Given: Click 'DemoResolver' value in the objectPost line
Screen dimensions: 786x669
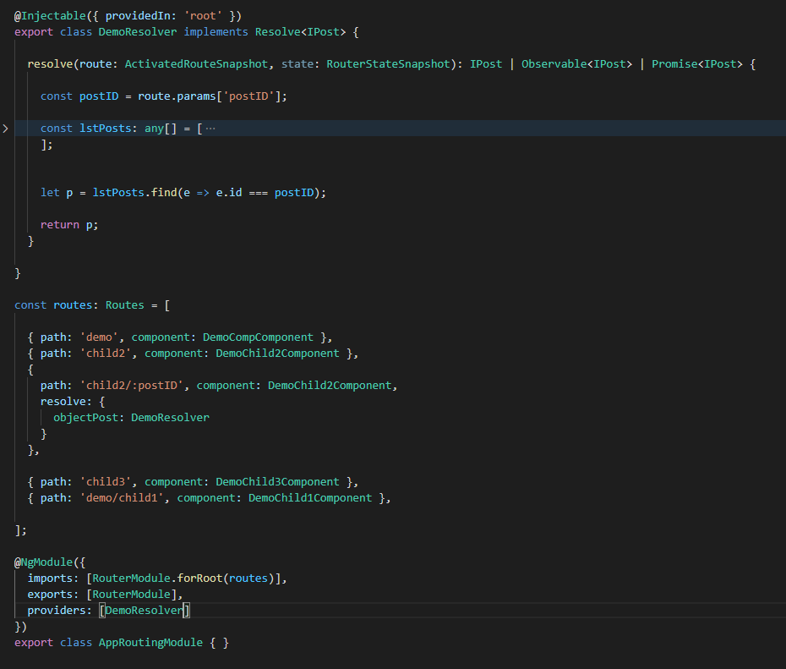Looking at the screenshot, I should coord(171,417).
